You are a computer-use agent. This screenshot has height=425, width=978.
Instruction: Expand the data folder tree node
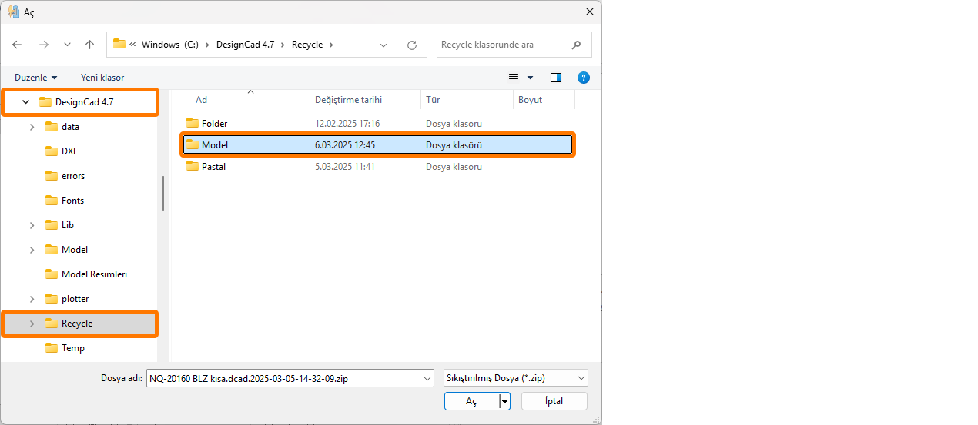click(x=32, y=127)
